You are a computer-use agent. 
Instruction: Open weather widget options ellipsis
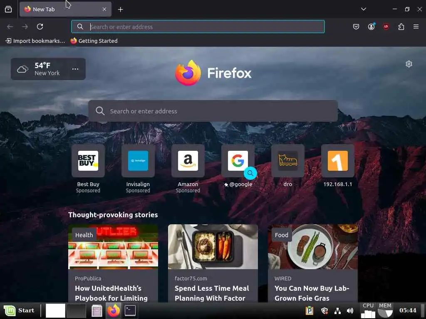coord(75,69)
